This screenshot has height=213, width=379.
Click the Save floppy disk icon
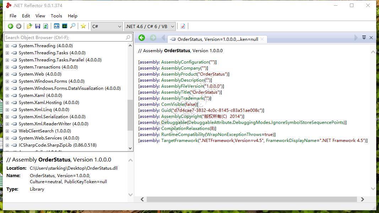point(38,26)
